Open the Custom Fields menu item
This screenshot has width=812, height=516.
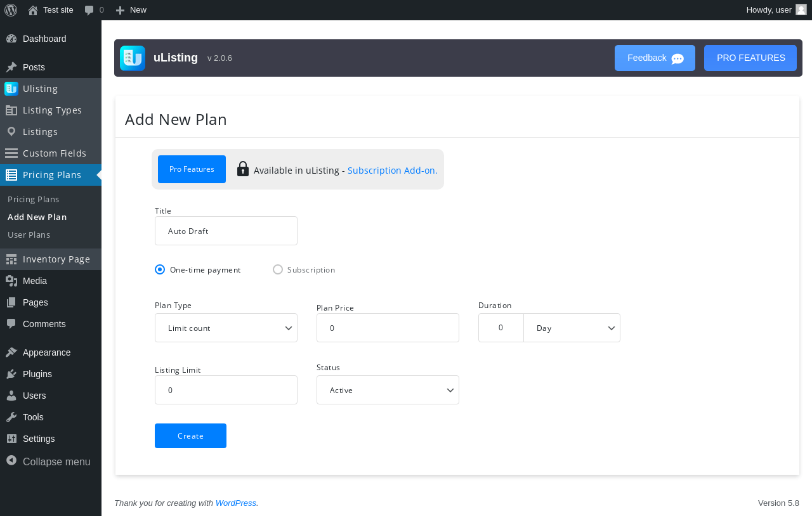pos(51,153)
